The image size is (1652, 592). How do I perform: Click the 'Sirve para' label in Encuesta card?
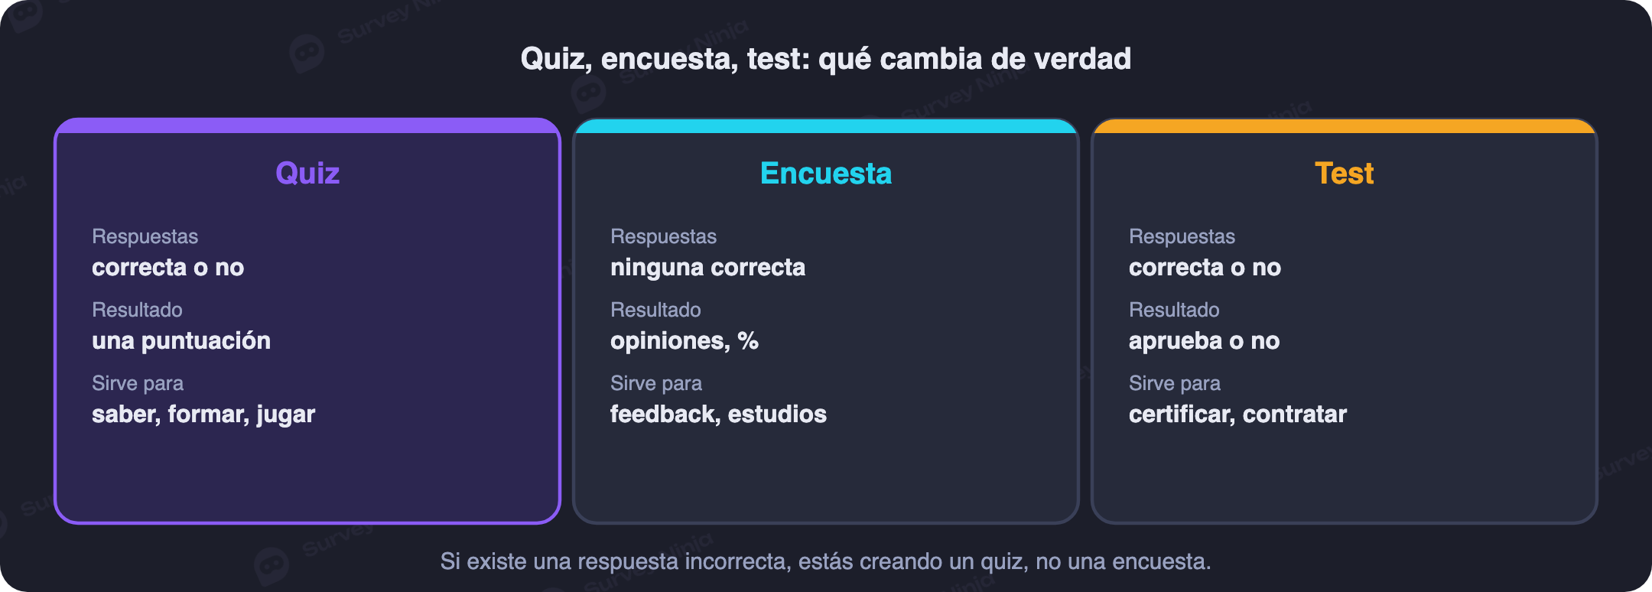point(656,383)
